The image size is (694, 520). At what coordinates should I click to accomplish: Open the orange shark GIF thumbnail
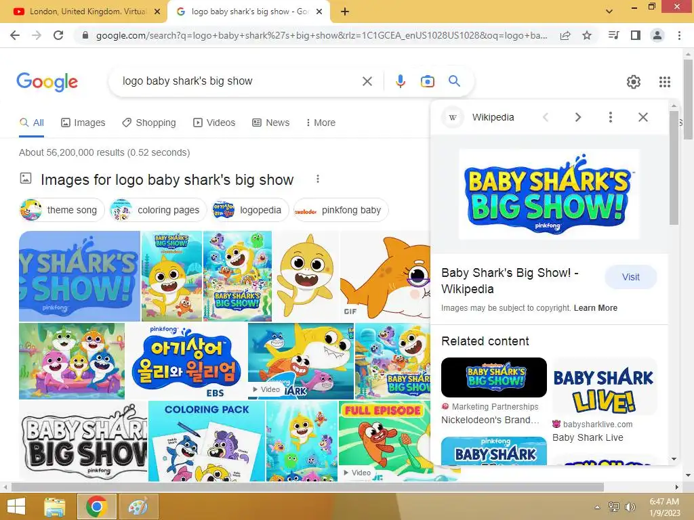point(385,276)
